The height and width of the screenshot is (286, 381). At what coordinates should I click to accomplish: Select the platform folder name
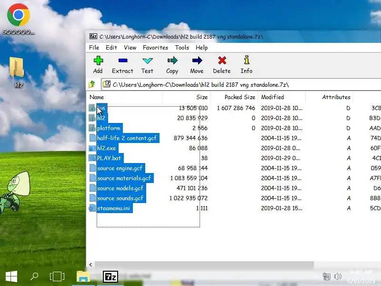(109, 128)
